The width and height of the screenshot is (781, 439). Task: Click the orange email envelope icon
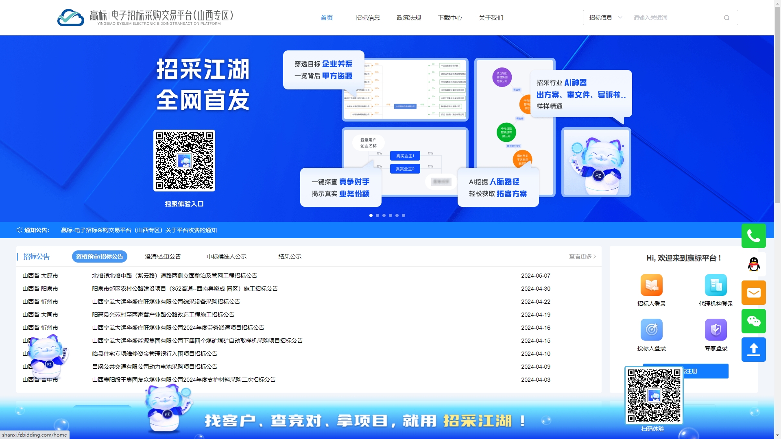[753, 293]
